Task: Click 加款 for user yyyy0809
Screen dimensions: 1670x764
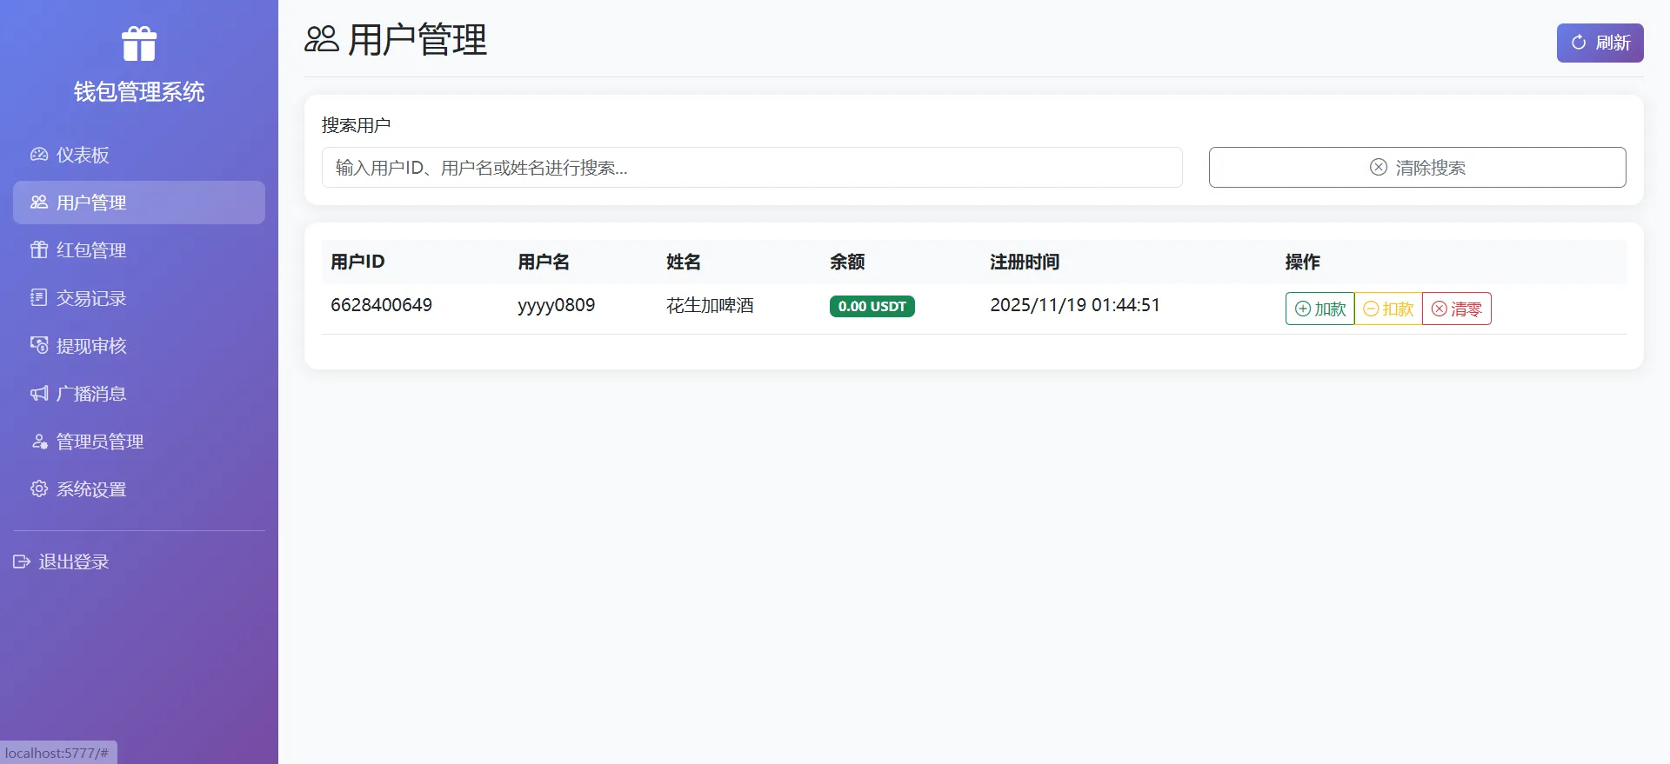Action: [x=1319, y=309]
